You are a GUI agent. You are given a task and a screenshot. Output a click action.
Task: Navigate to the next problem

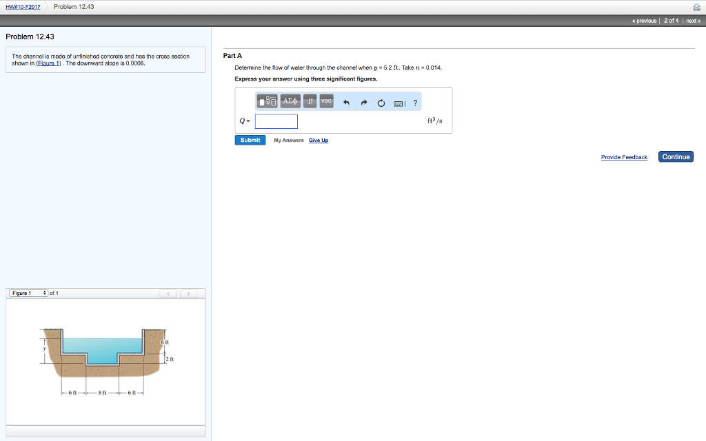click(692, 21)
